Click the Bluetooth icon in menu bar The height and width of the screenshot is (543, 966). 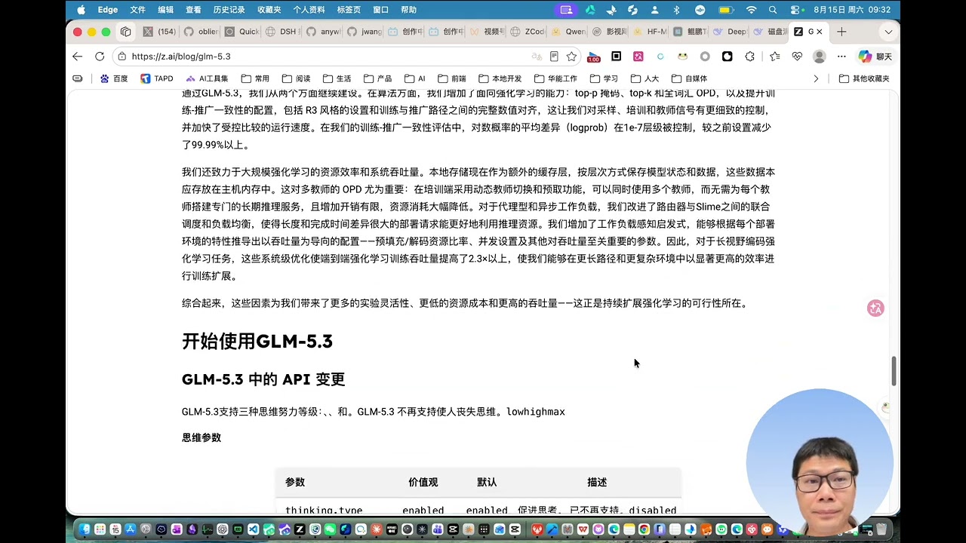(x=676, y=10)
